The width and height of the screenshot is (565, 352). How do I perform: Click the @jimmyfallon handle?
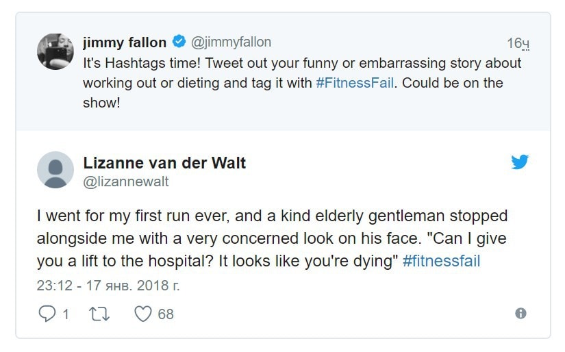pyautogui.click(x=231, y=42)
